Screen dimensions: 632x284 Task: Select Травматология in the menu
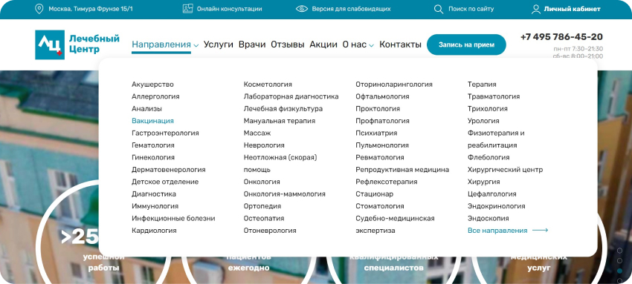(494, 96)
